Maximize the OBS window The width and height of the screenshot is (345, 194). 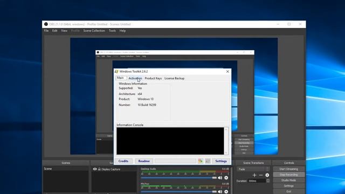(289, 24)
